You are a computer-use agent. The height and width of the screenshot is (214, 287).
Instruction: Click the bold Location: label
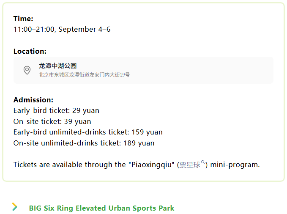tap(30, 51)
